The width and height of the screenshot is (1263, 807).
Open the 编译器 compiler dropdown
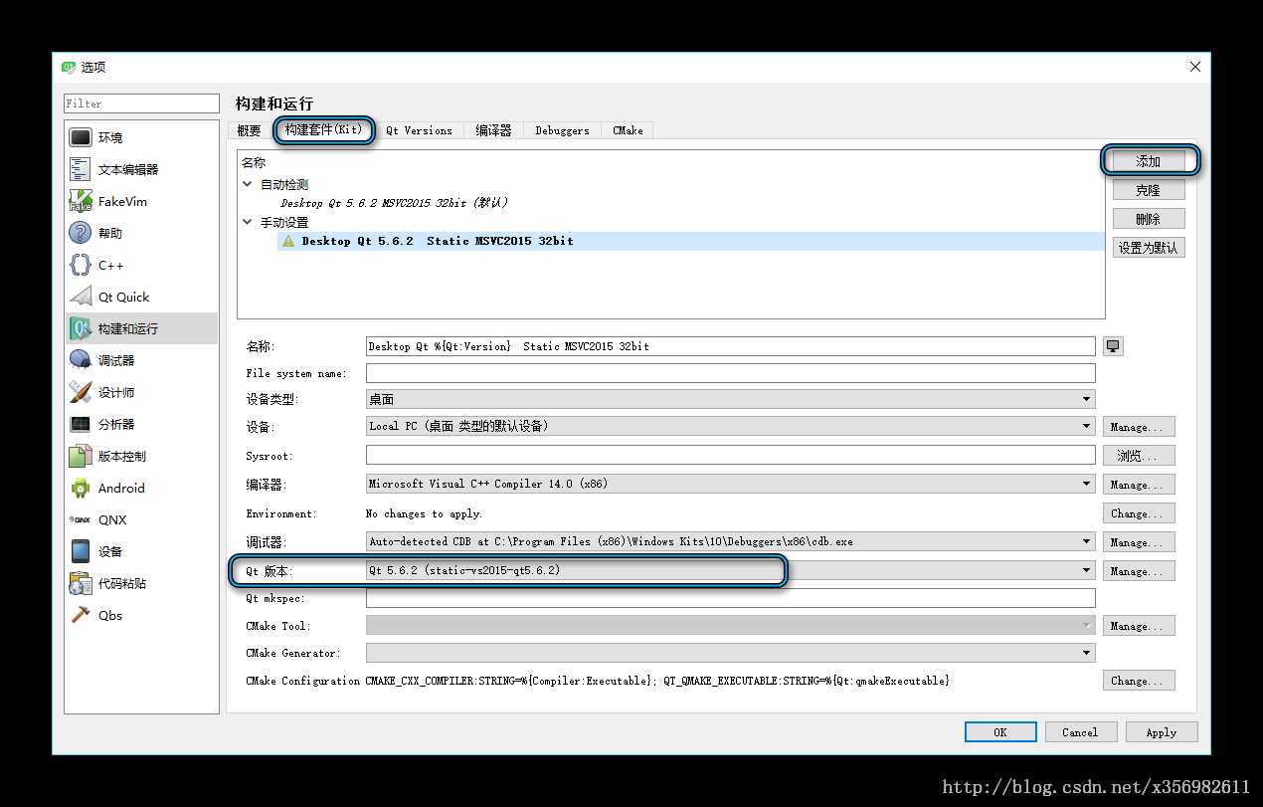(731, 484)
